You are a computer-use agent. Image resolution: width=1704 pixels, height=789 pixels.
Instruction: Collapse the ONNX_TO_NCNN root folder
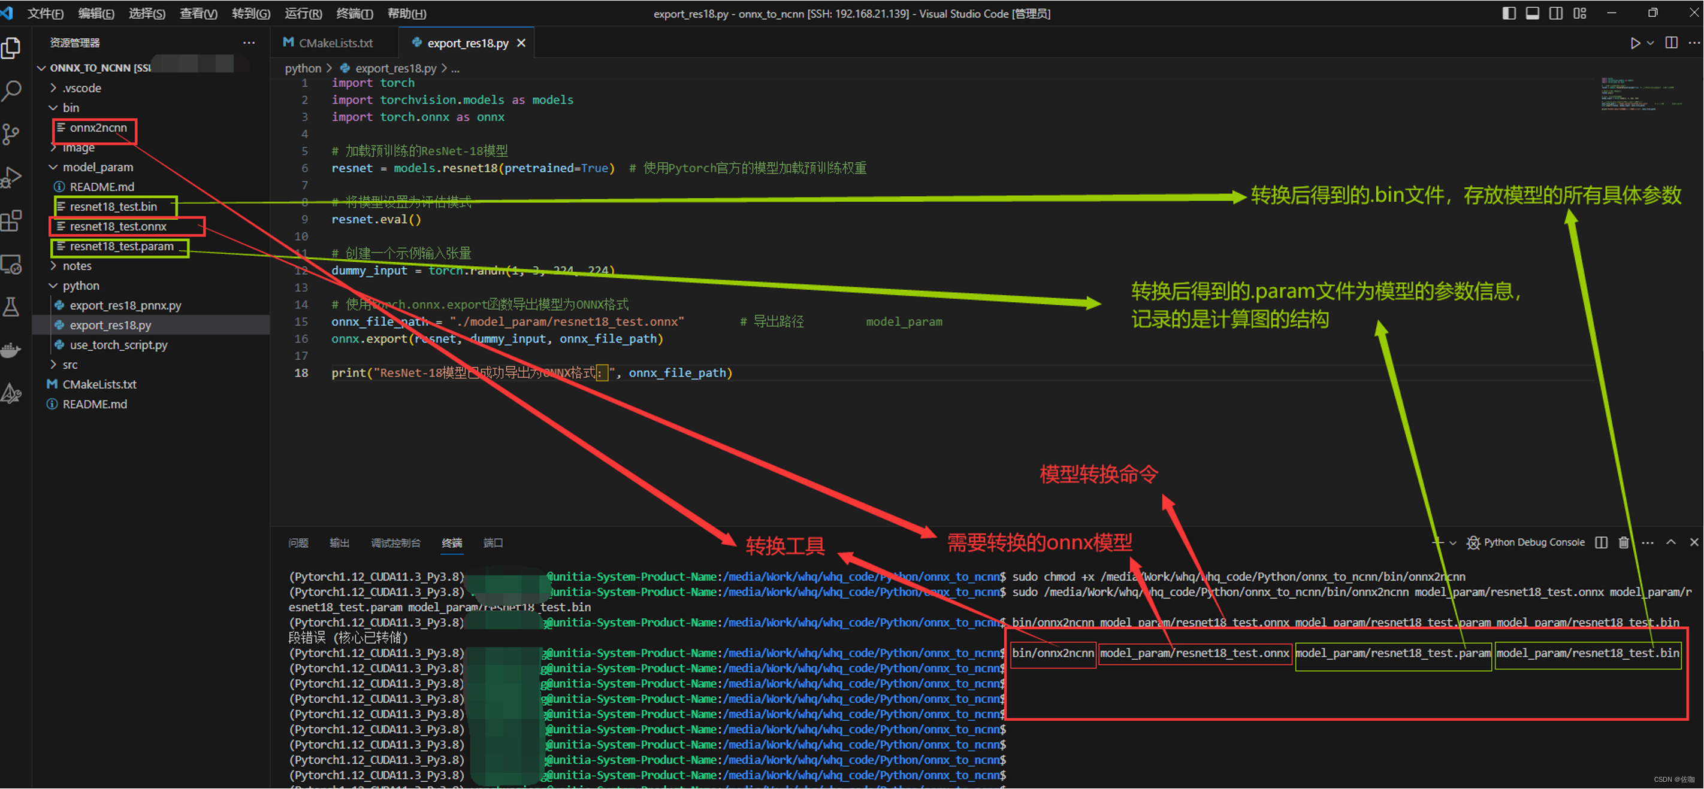(x=42, y=68)
